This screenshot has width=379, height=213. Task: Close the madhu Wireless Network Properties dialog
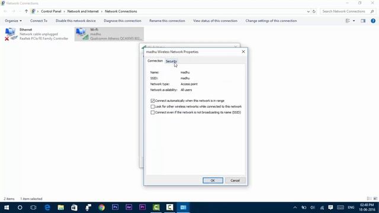tap(243, 51)
